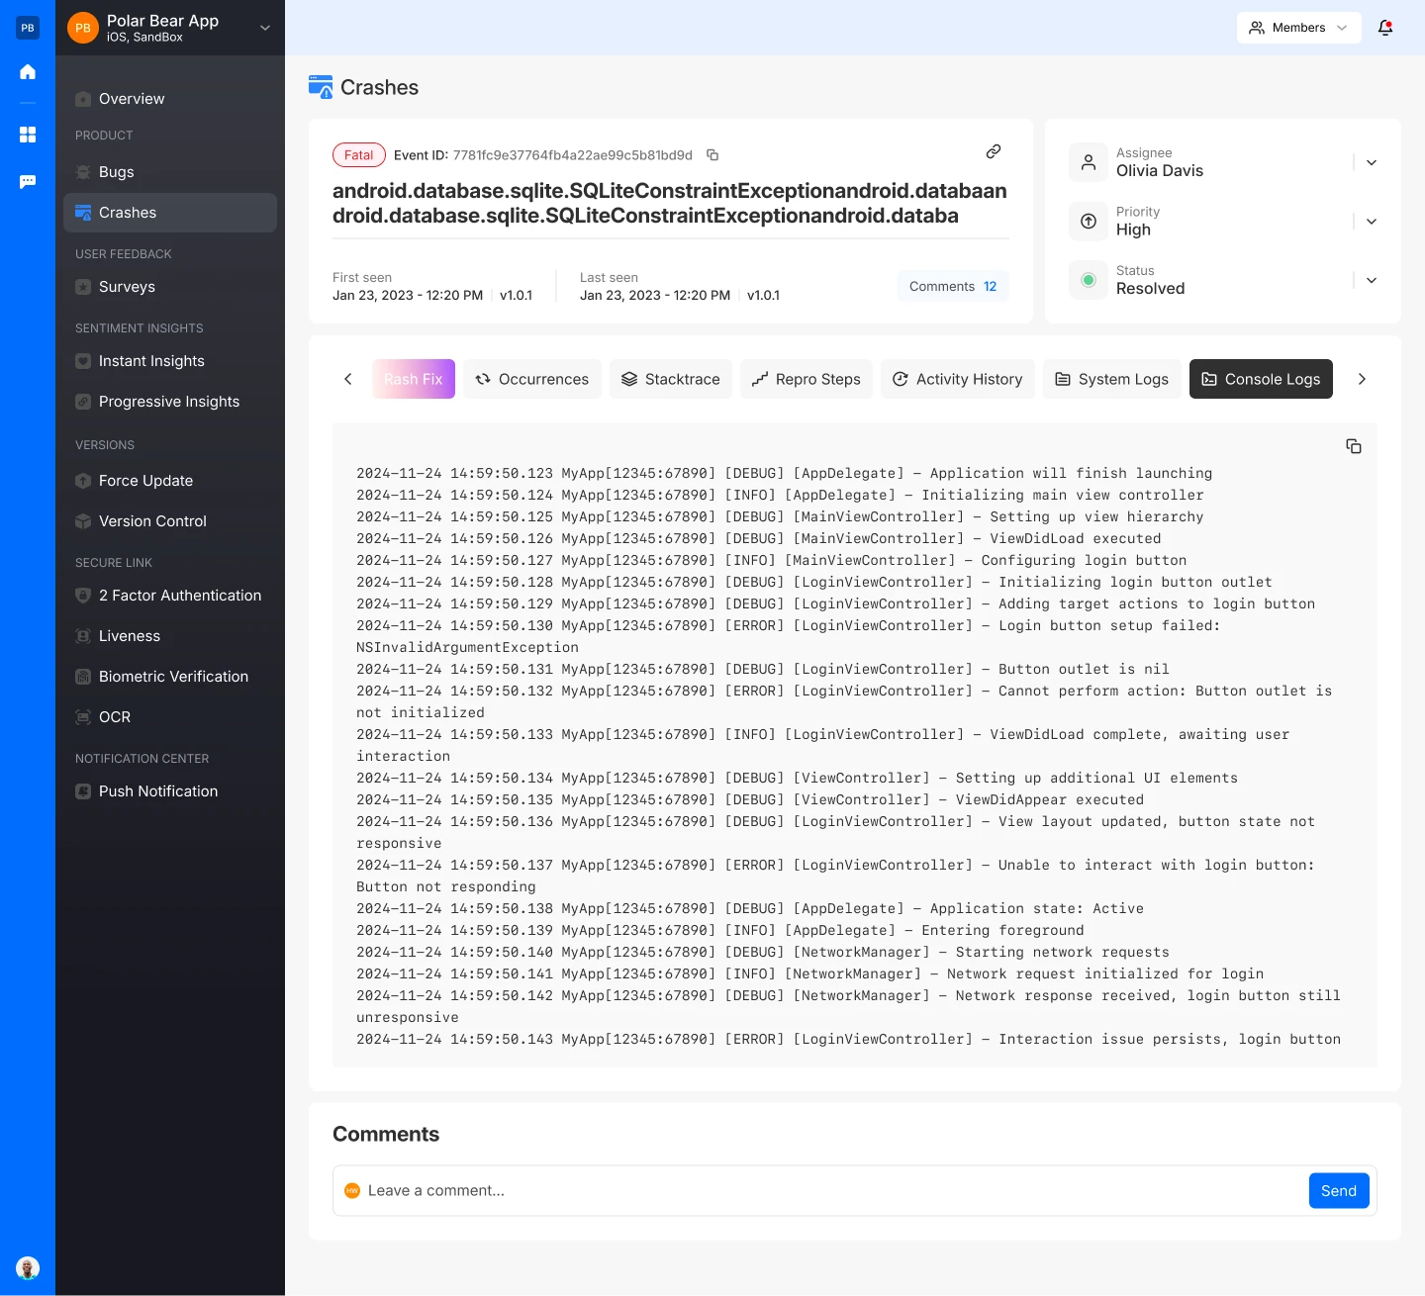Open the Repro Steps tab
Screen dimensions: 1425x1296
[x=806, y=379]
